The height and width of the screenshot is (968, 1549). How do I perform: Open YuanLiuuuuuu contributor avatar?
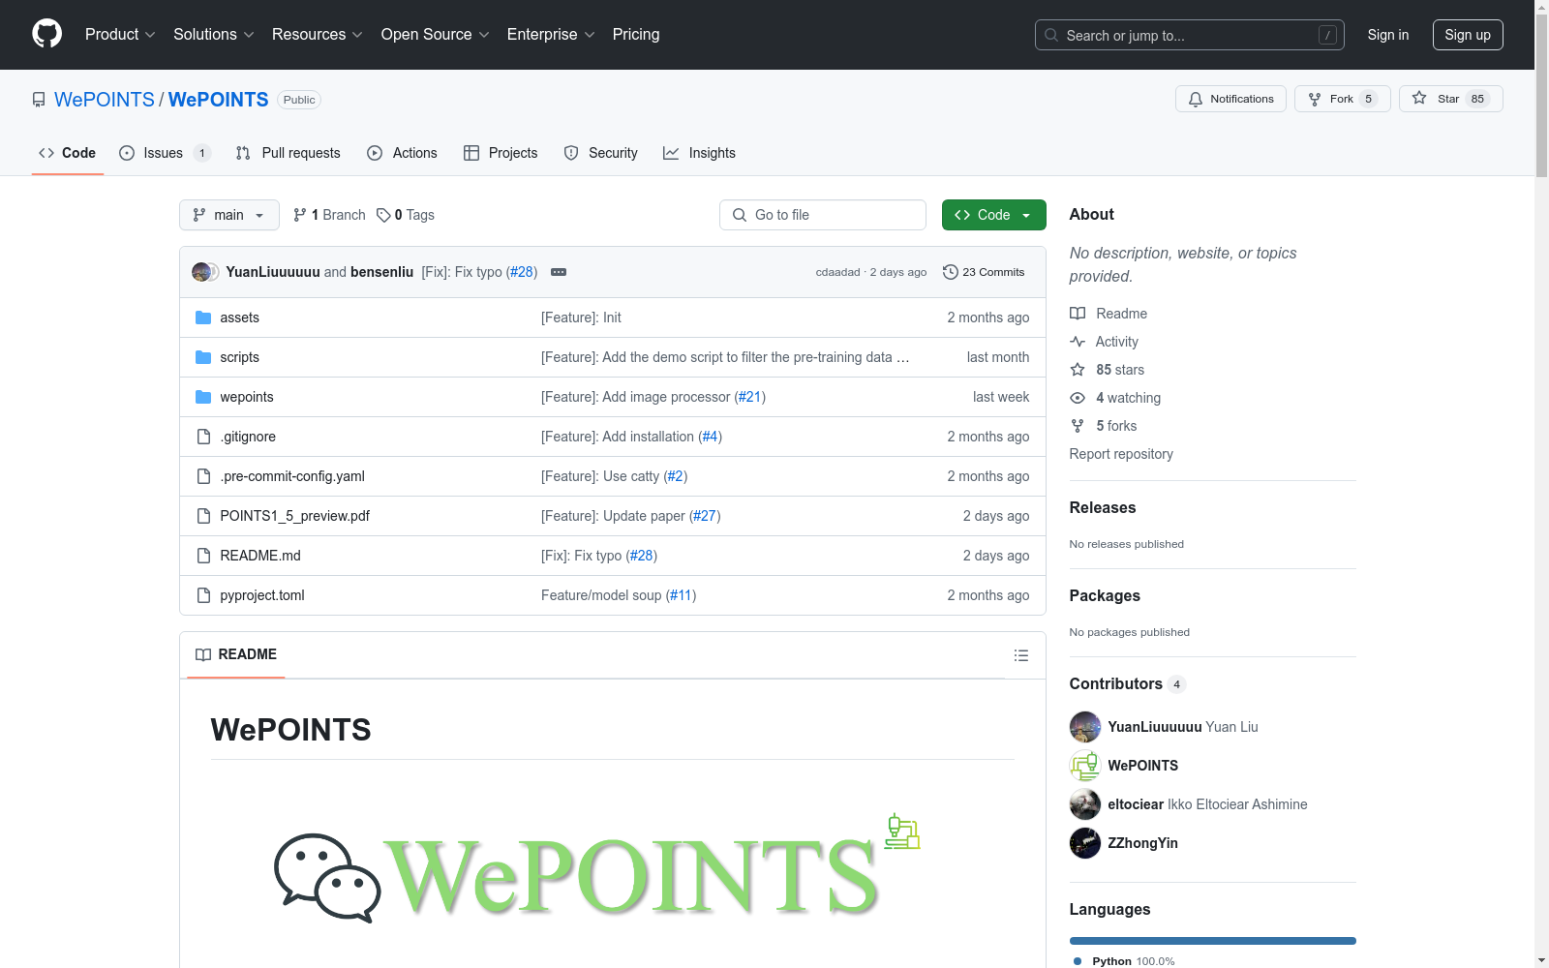tap(1085, 727)
